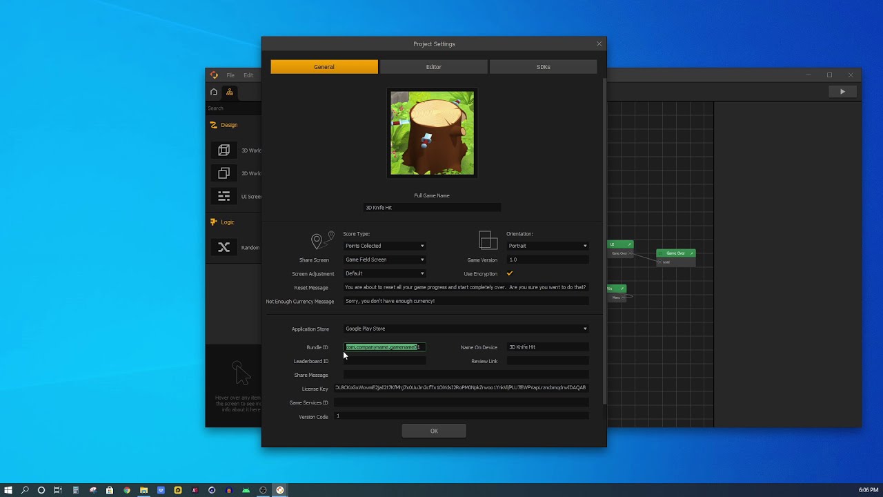Image resolution: width=883 pixels, height=497 pixels.
Task: Open the Windows Start menu
Action: pos(8,490)
